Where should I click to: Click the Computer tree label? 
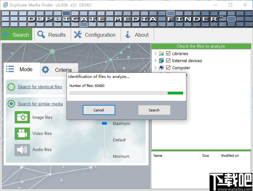181,68
